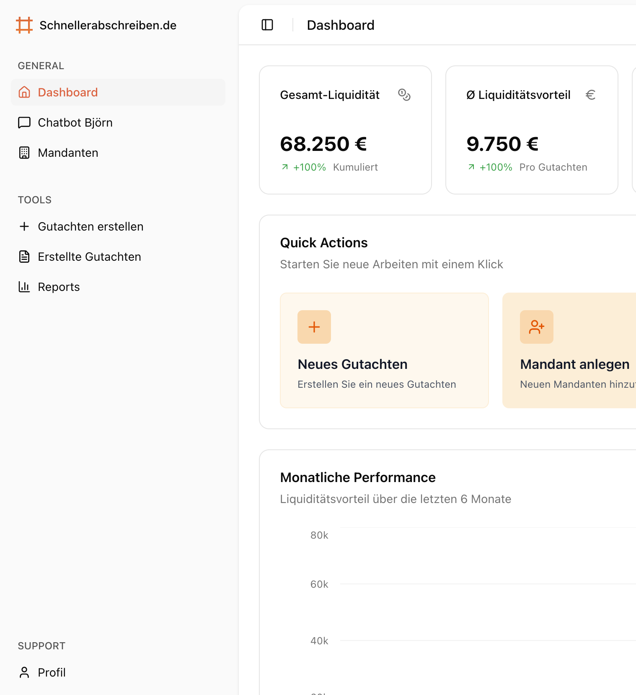Click the Monatliche Performance chart heading
636x695 pixels.
tap(358, 477)
